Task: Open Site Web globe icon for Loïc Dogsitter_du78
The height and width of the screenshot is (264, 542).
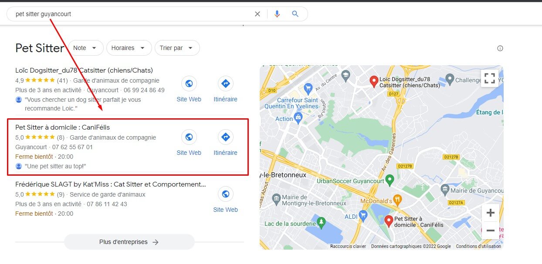Action: click(x=189, y=84)
